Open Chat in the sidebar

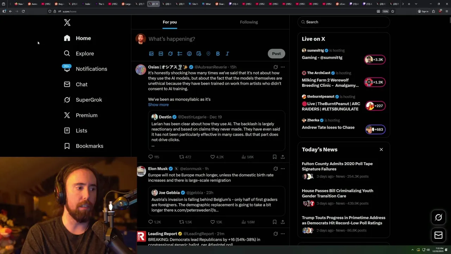(x=76, y=84)
